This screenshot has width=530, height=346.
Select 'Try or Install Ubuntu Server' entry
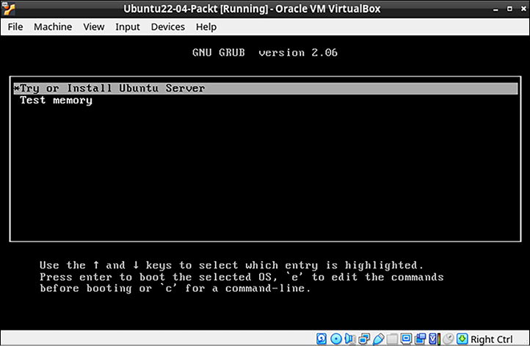[265, 89]
